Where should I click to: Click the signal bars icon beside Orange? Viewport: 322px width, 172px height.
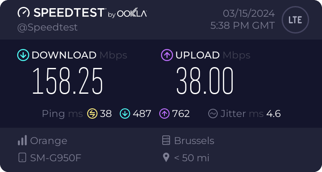22,141
